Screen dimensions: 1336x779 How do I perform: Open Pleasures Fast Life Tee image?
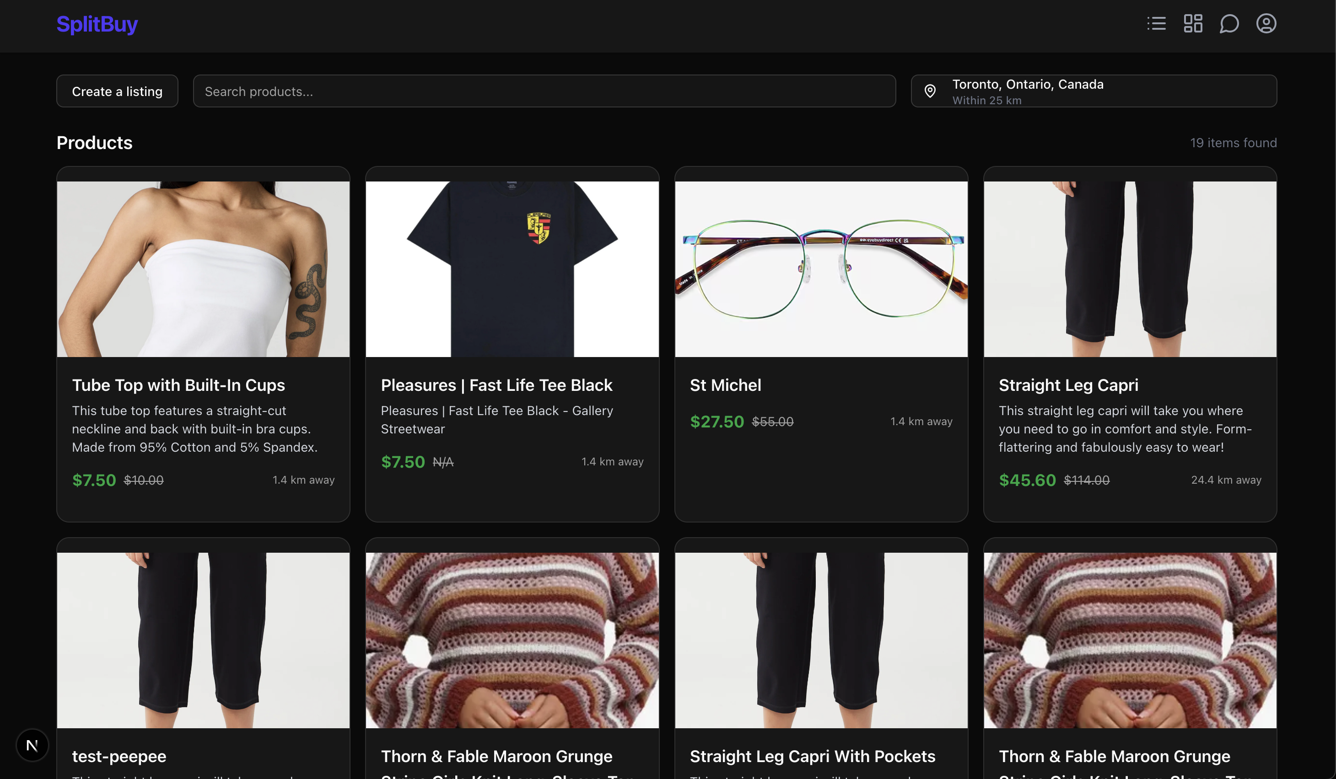[x=512, y=269]
